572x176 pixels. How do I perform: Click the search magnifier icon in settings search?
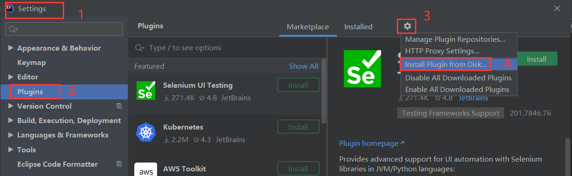click(x=13, y=29)
